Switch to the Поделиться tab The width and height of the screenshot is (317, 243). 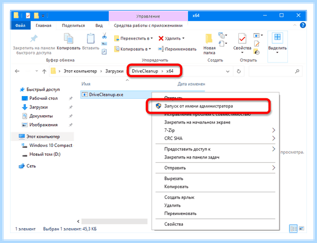coord(73,25)
